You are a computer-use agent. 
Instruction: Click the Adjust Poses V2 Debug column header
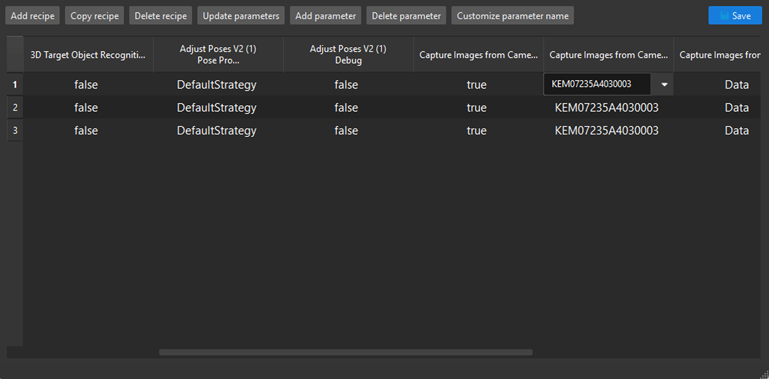click(348, 54)
